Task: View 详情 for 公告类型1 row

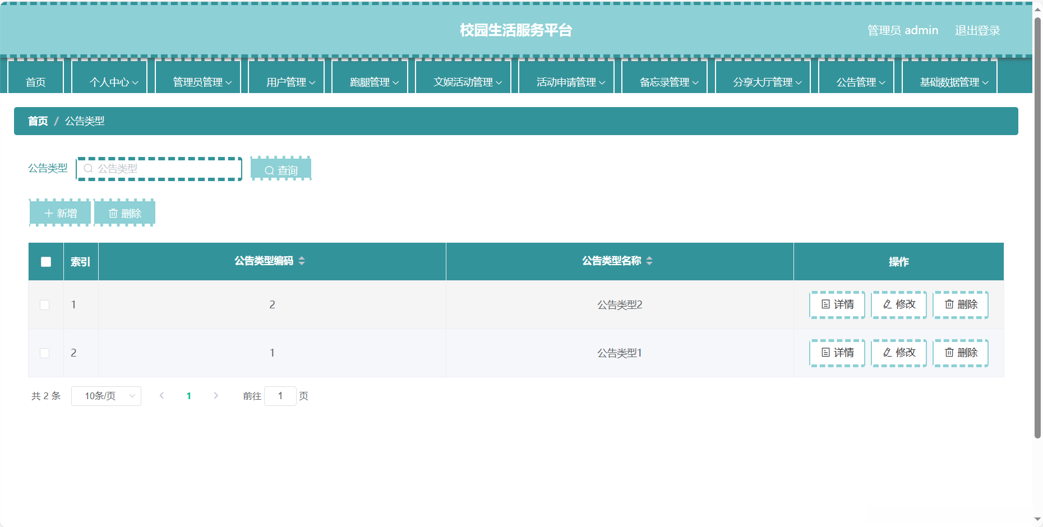Action: coord(837,353)
